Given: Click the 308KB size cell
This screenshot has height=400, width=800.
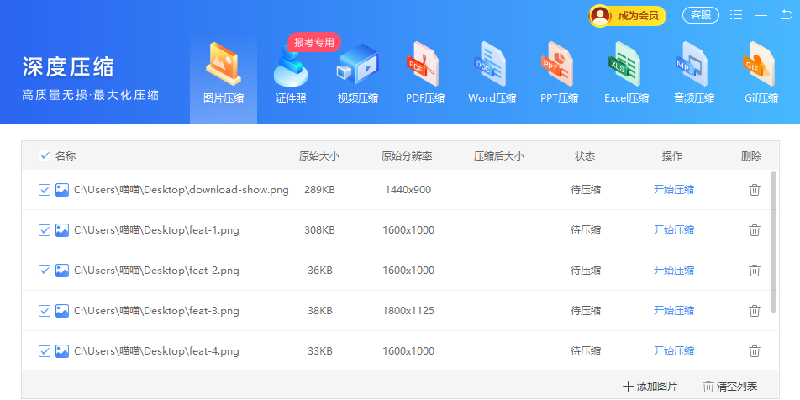Looking at the screenshot, I should 320,230.
